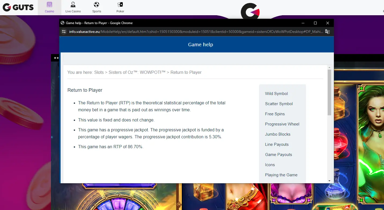The image size is (384, 210).
Task: Open the Jumbo Blocks help topic
Action: click(x=278, y=134)
